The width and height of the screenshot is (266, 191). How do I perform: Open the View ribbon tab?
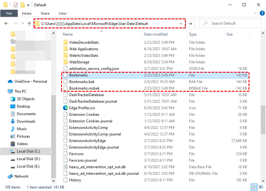pos(62,13)
